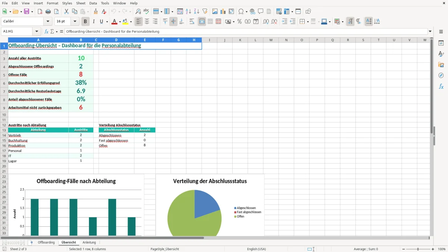Image resolution: width=448 pixels, height=252 pixels.
Task: Click the Save document icon
Action: pyautogui.click(x=27, y=12)
